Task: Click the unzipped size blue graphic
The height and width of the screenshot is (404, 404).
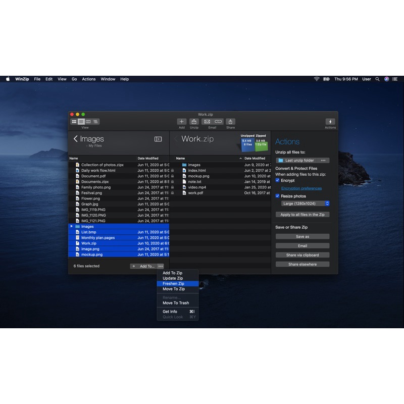Action: (247, 144)
